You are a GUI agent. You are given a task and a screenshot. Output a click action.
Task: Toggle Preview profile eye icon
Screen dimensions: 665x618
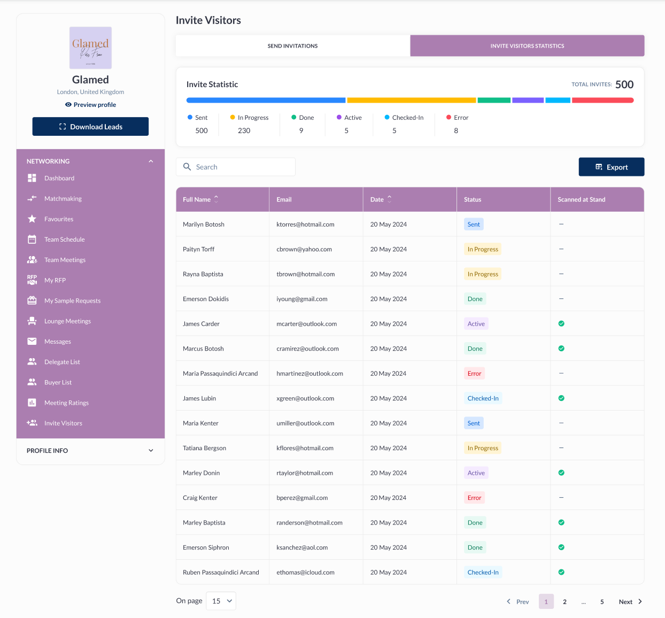68,105
